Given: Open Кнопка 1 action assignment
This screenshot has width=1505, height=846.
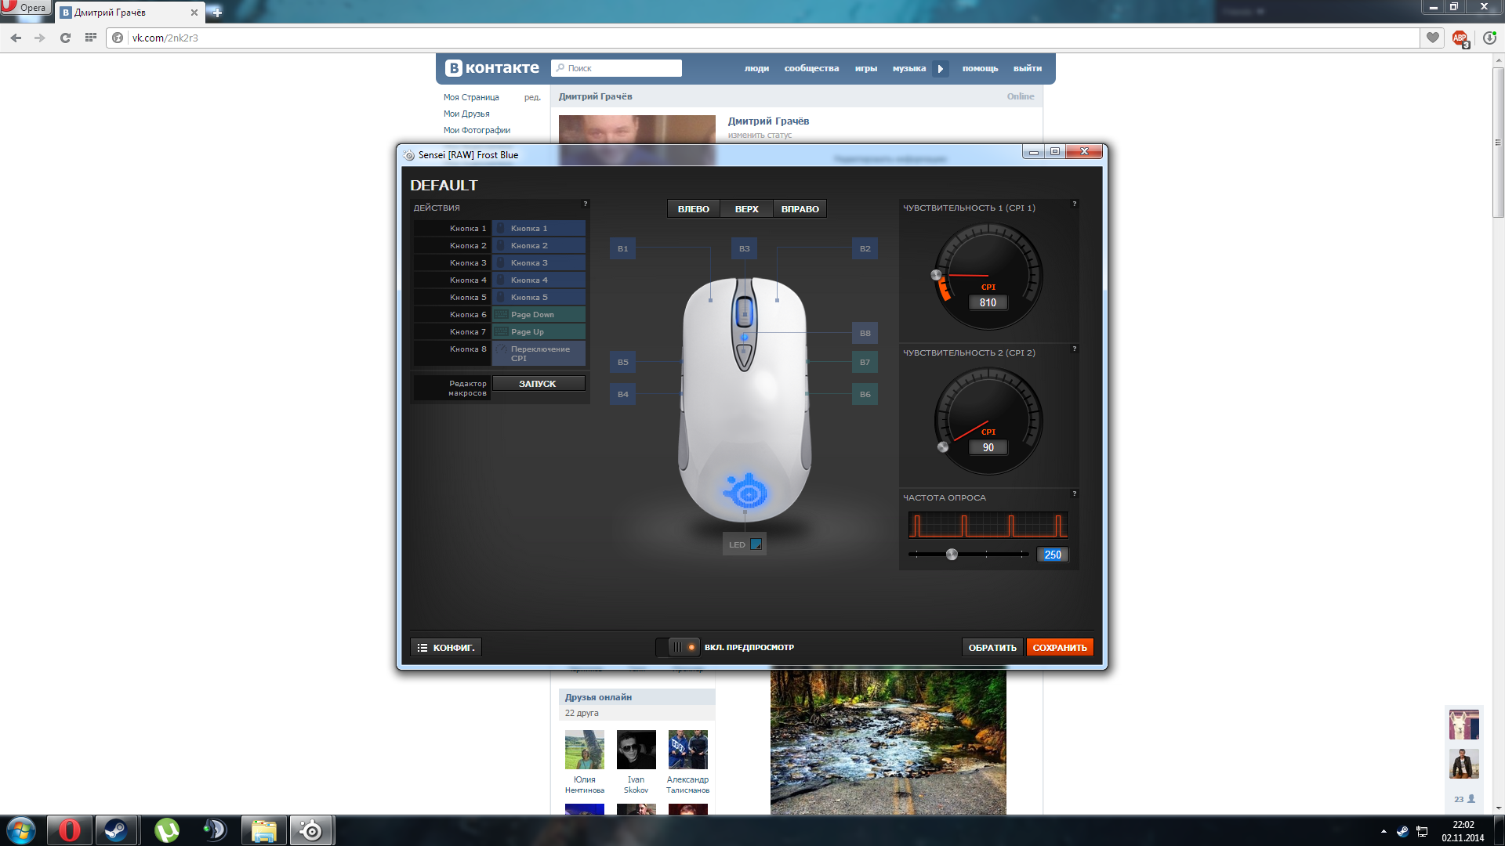Looking at the screenshot, I should tap(539, 229).
